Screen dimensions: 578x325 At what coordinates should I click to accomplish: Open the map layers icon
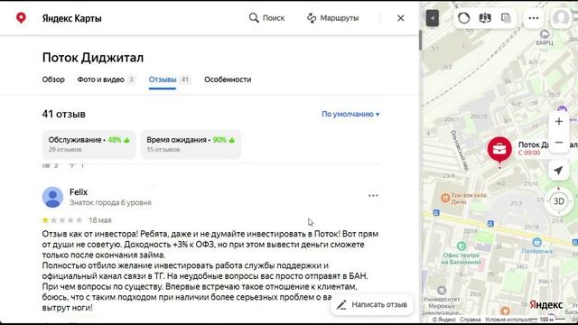506,18
